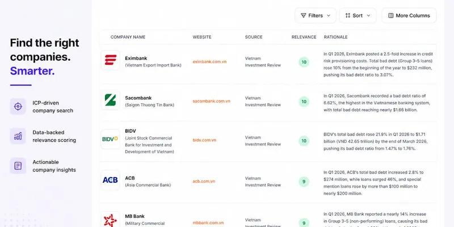Click the ACB logo
This screenshot has height=227, width=454.
(110, 180)
